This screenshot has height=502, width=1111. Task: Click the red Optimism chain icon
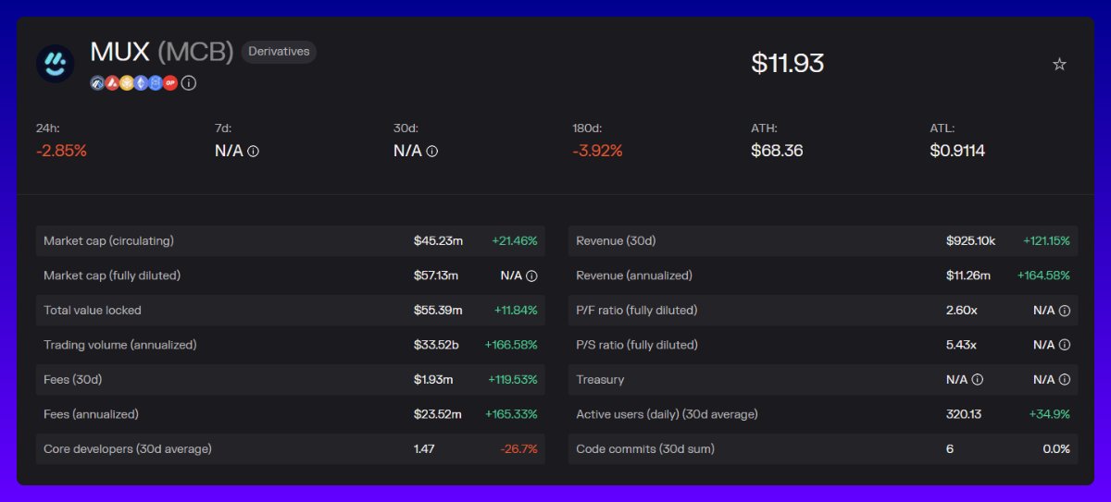(x=170, y=83)
